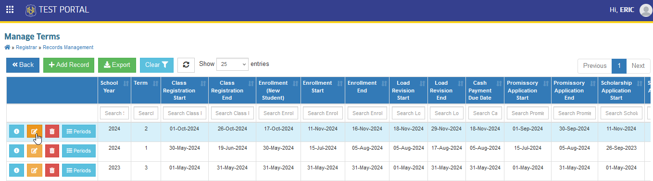
Task: Edit the 2024 term 1 record
Action: pyautogui.click(x=34, y=151)
